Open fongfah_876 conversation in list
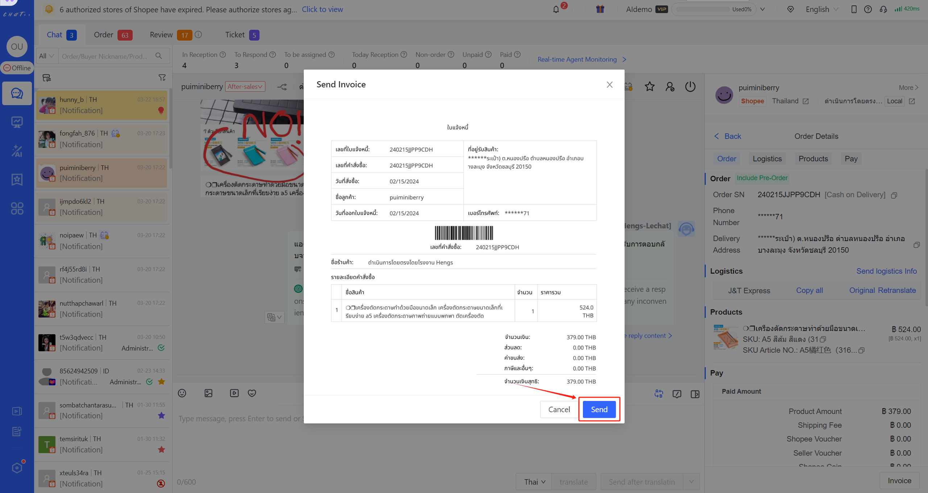Screen dimensions: 928x493 (102, 139)
